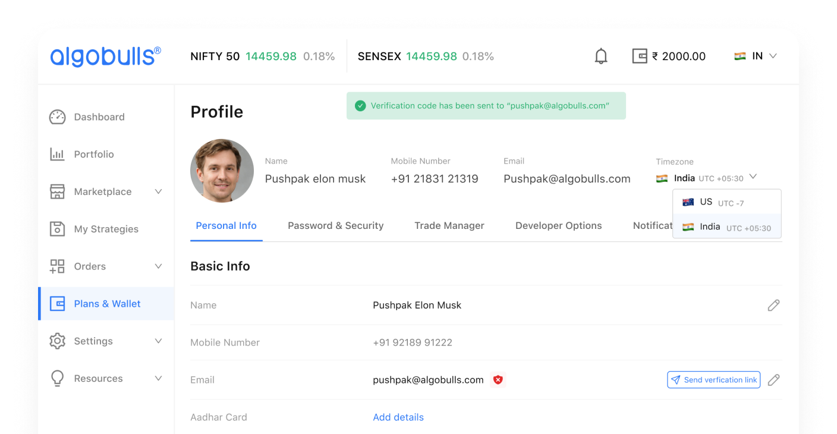This screenshot has width=837, height=434.
Task: Click Add details for Aadhar Card
Action: [398, 417]
